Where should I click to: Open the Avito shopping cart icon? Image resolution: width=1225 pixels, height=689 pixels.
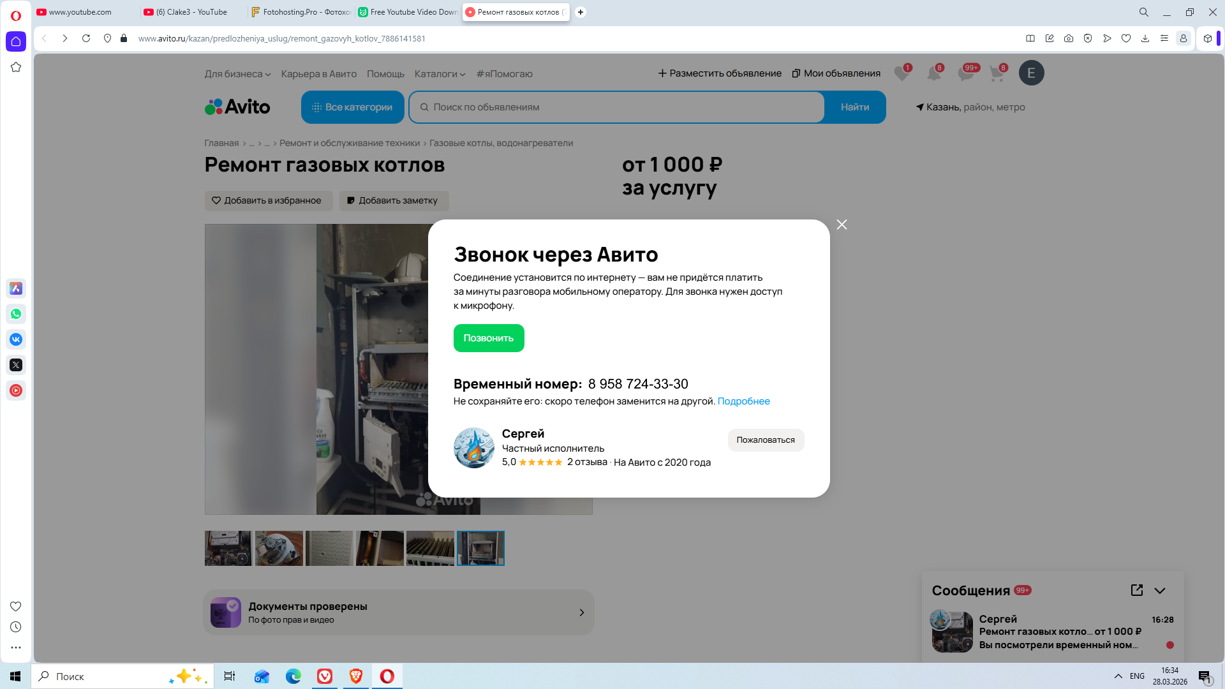coord(997,73)
